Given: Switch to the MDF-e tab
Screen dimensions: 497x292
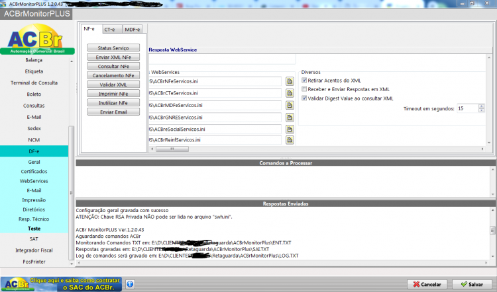Looking at the screenshot, I should (133, 29).
